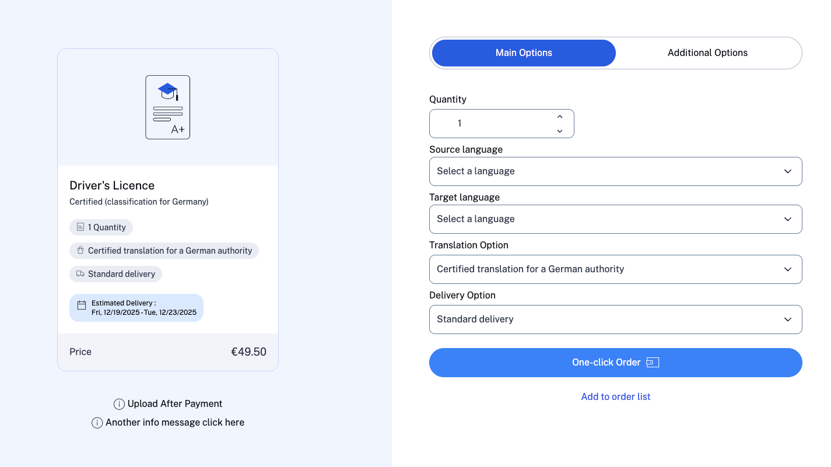This screenshot has width=831, height=467.
Task: Click the info icon beside Another info message
Action: [97, 423]
